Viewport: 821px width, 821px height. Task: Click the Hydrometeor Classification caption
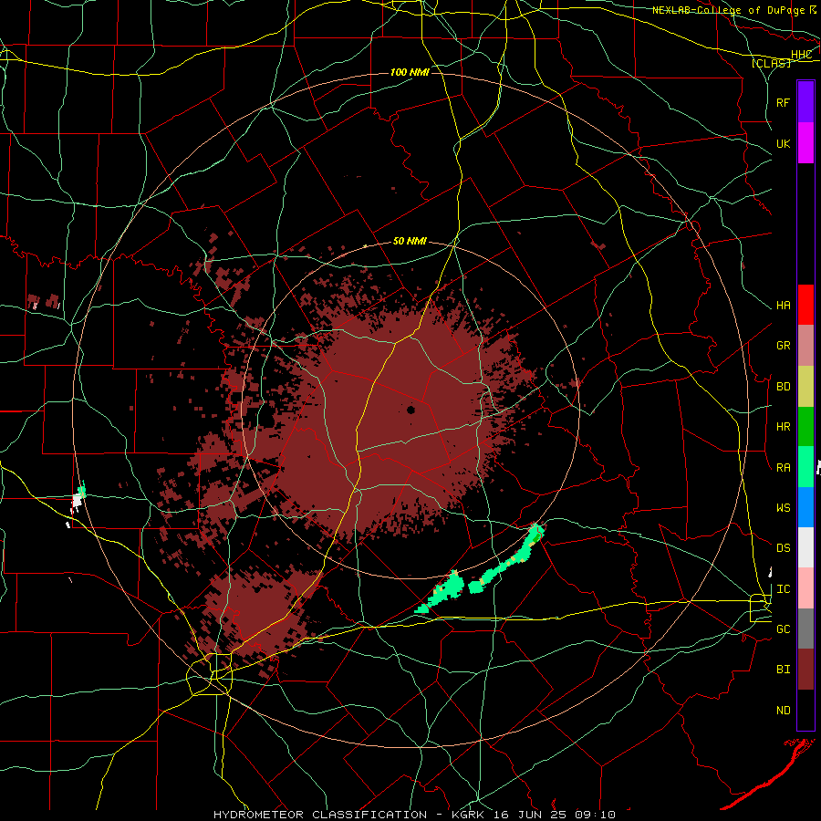pos(414,815)
